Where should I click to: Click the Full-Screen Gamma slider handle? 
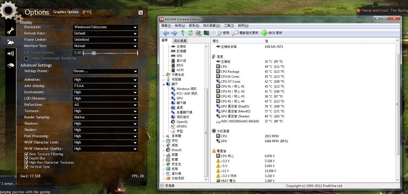(x=94, y=53)
